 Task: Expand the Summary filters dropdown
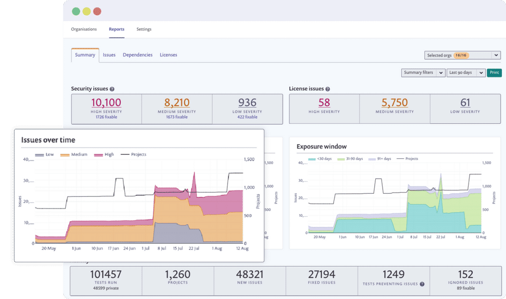(423, 73)
